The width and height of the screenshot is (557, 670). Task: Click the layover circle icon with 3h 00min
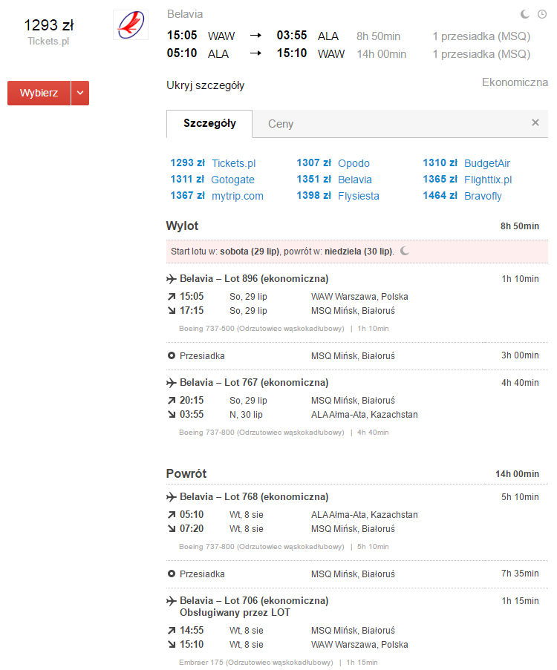coord(172,355)
